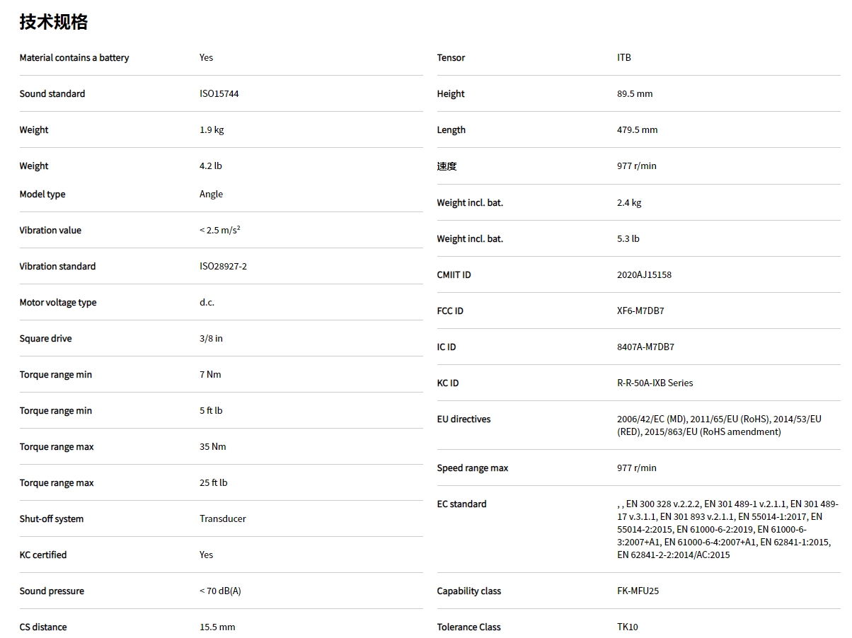Image resolution: width=852 pixels, height=638 pixels.
Task: Click the CS distance value 15.5 mm
Action: [x=217, y=627]
